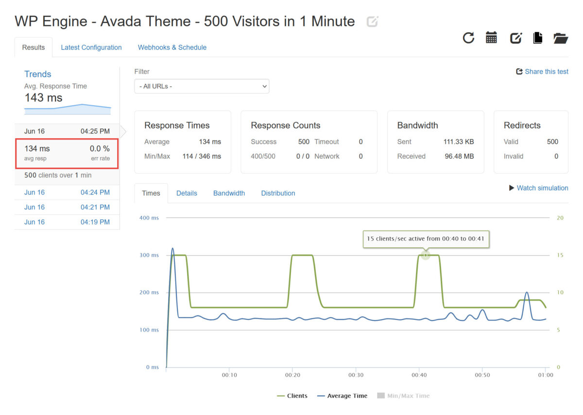Open the Trends link
Image resolution: width=583 pixels, height=415 pixels.
[x=38, y=74]
